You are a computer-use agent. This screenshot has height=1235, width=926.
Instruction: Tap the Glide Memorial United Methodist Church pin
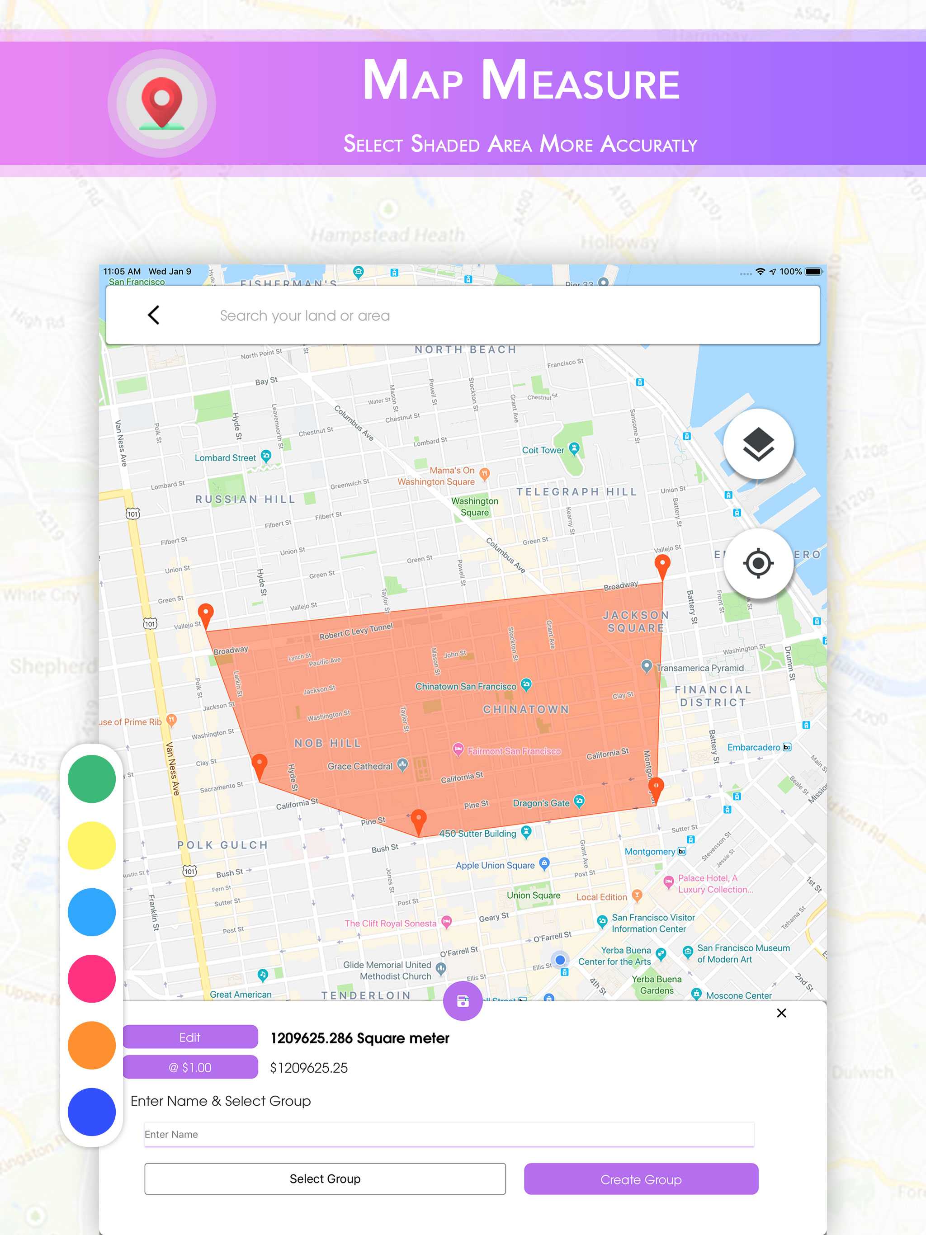coord(441,968)
